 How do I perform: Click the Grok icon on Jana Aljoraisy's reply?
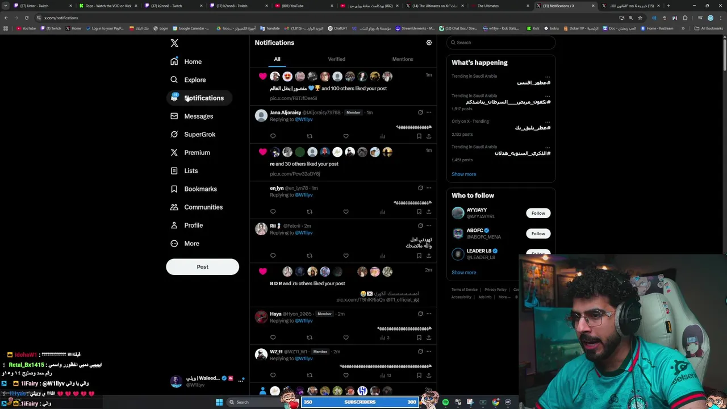420,112
